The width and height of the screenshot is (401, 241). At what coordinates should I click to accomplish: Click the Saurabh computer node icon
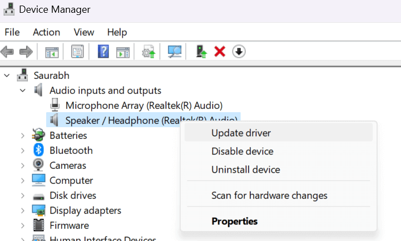click(x=22, y=75)
